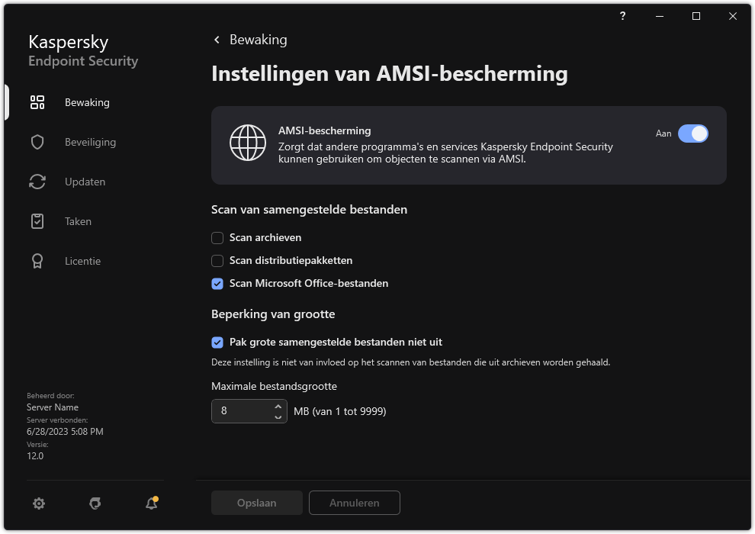Screen dimensions: 755x534
Task: Go back via the Bewaking breadcrumb arrow
Action: point(216,39)
